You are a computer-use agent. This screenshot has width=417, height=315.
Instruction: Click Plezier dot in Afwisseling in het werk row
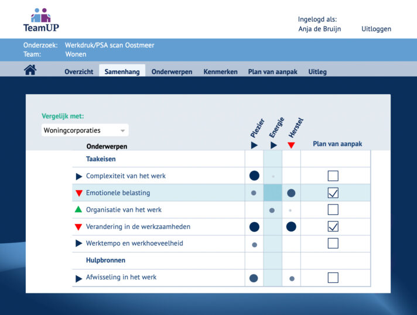coord(254,278)
